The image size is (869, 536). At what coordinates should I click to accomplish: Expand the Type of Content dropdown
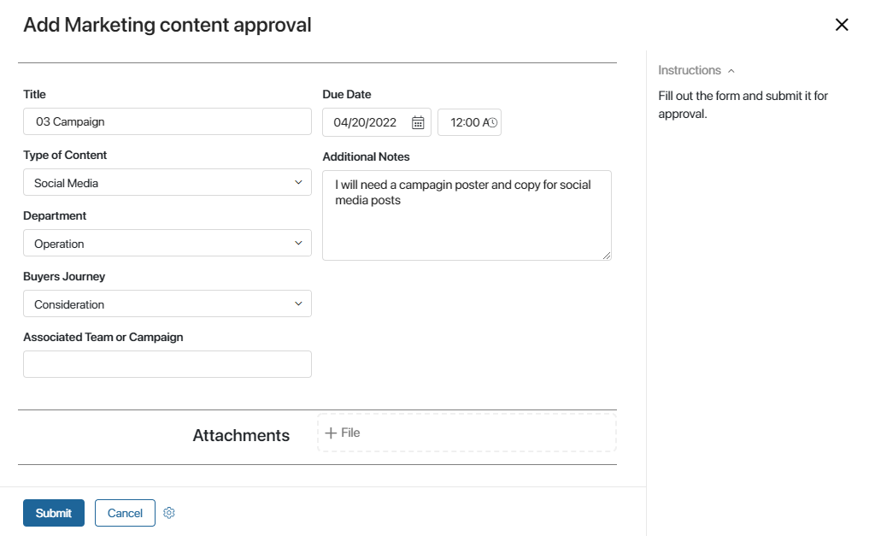pos(167,182)
